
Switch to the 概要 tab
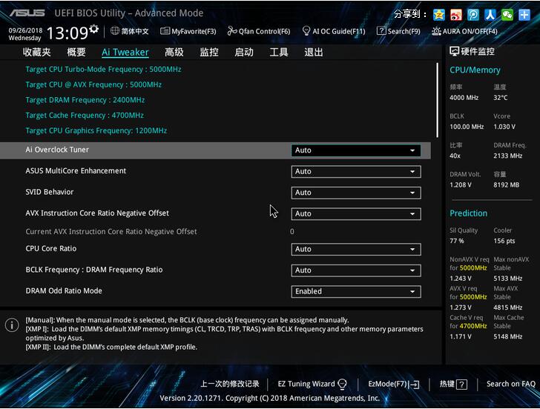point(76,53)
